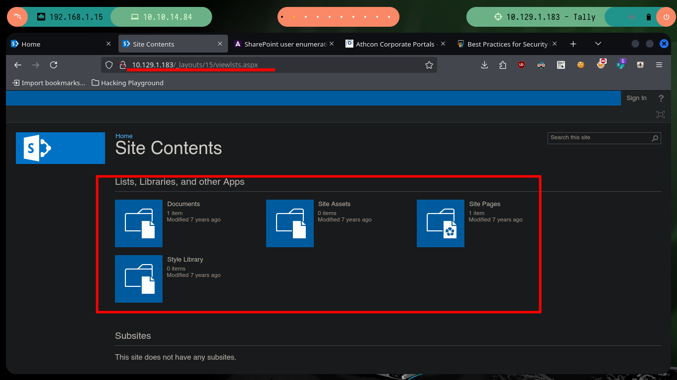Image resolution: width=677 pixels, height=380 pixels.
Task: Open the Firefox hamburger menu
Action: (659, 65)
